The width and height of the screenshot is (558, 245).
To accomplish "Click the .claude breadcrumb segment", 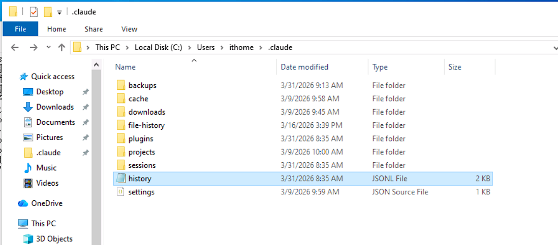I will click(280, 47).
